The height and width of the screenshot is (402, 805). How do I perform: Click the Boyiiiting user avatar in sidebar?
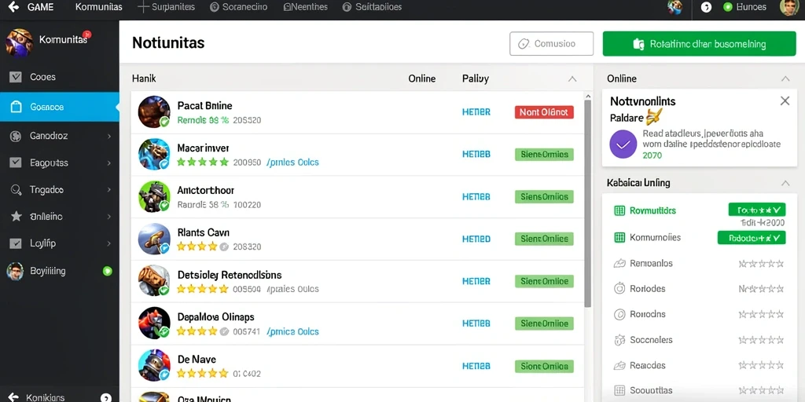(15, 271)
